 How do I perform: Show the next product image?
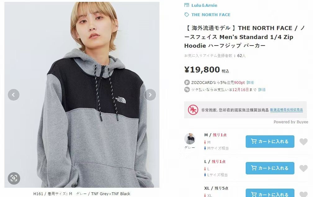(x=150, y=95)
